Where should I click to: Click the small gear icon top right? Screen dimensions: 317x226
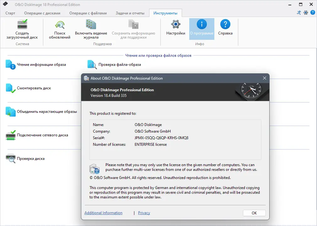[306, 13]
